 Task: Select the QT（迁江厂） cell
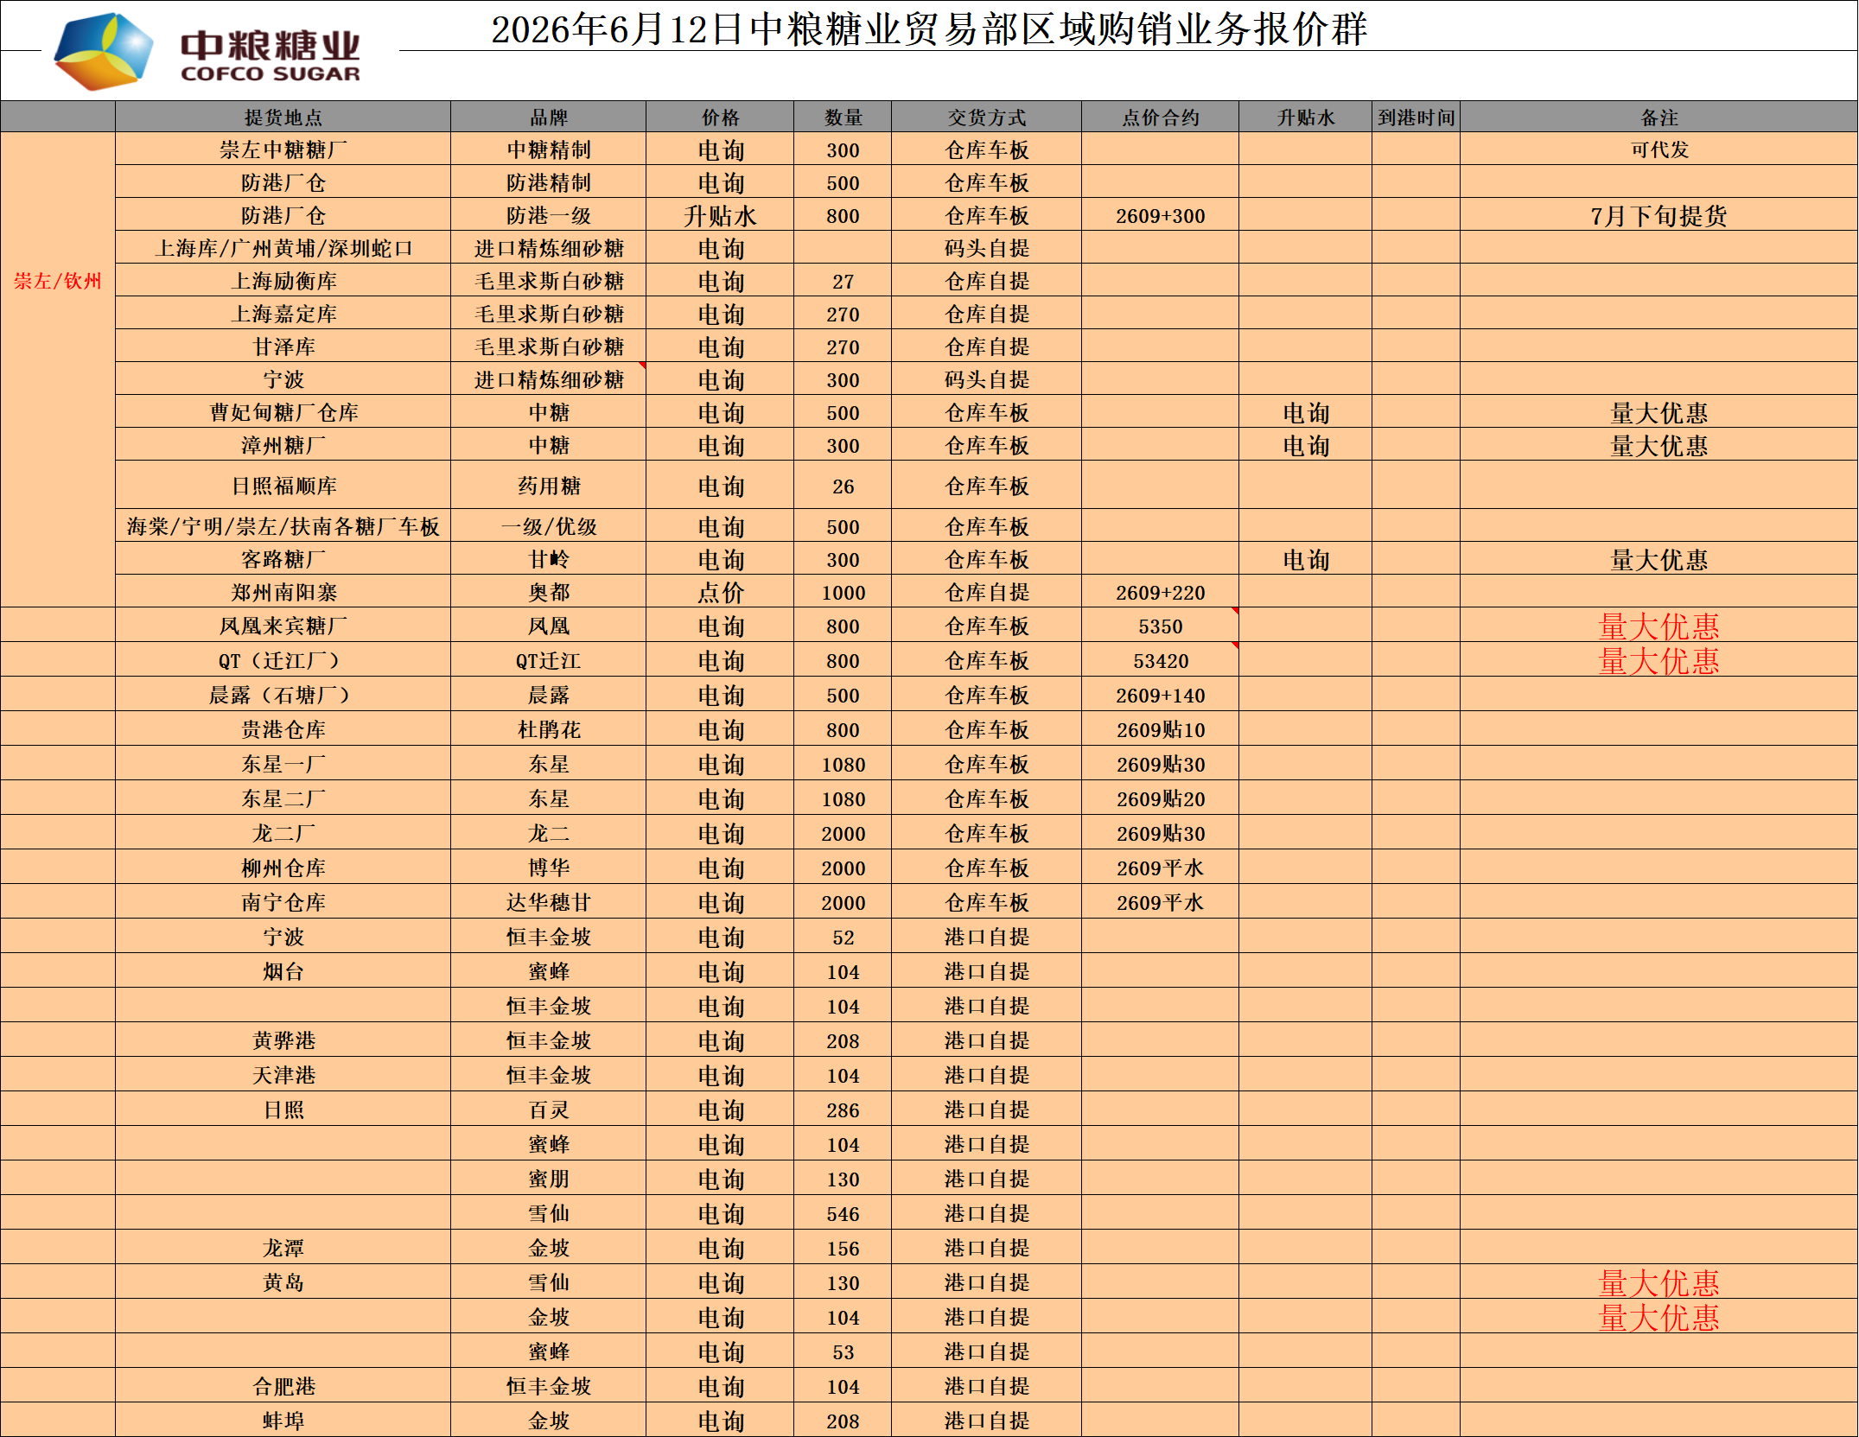(x=283, y=661)
